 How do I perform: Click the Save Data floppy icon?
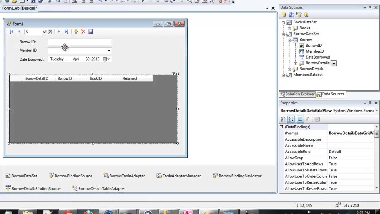coord(91,32)
